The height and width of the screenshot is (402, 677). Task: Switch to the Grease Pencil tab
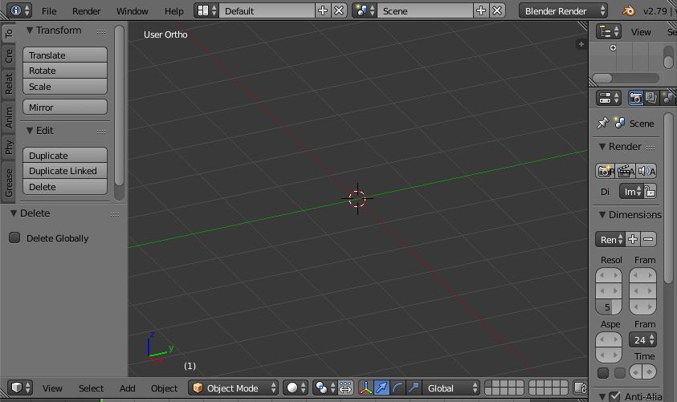(9, 182)
